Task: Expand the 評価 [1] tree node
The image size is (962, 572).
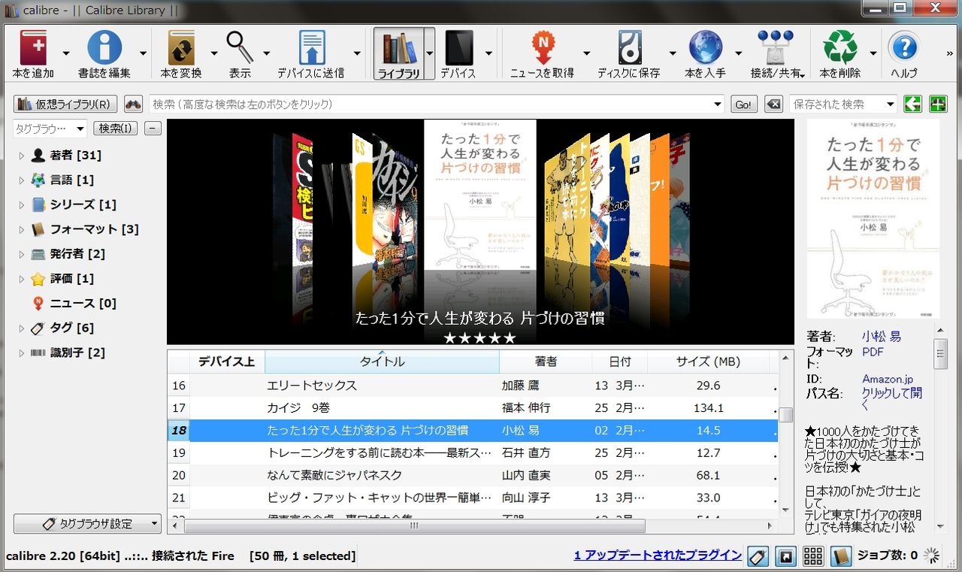Action: click(x=22, y=279)
